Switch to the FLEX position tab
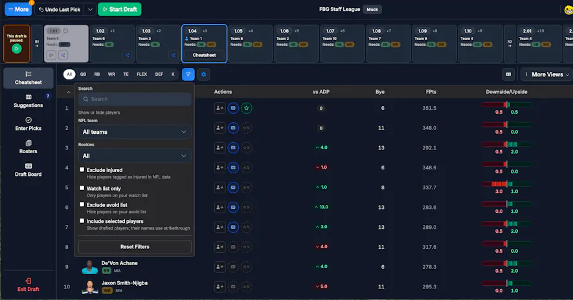This screenshot has width=573, height=300. 142,74
